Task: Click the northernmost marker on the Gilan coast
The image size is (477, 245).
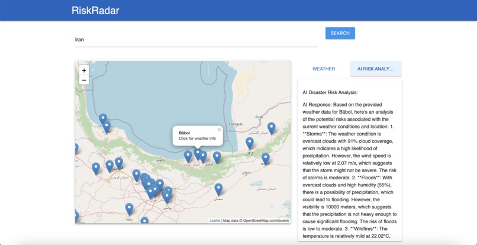Action: 103,120
